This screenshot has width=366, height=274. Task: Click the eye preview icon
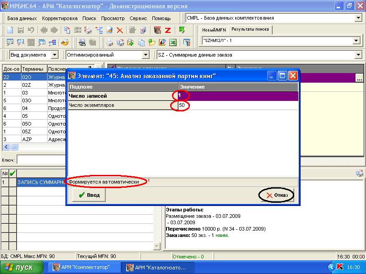(x=82, y=43)
